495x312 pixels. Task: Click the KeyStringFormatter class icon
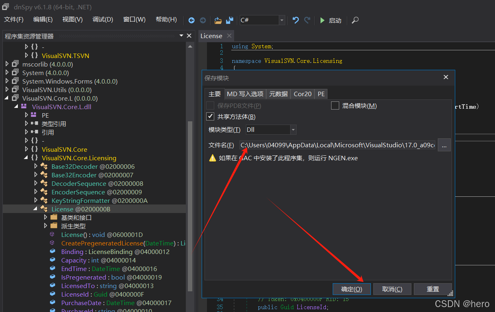pos(44,200)
